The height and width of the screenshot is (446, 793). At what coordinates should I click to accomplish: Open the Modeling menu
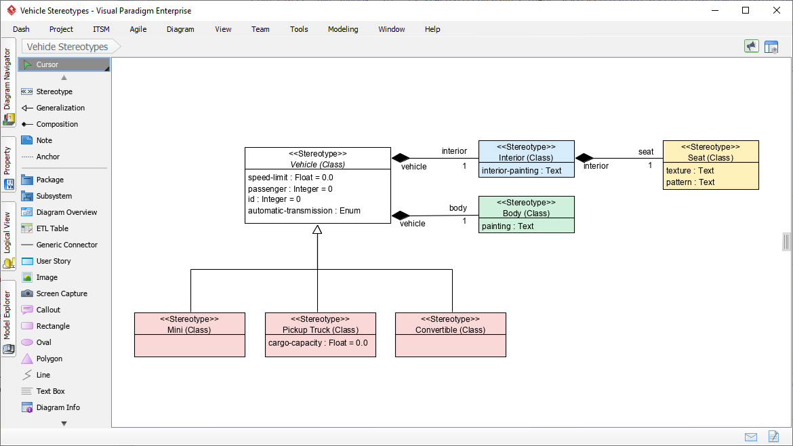342,29
